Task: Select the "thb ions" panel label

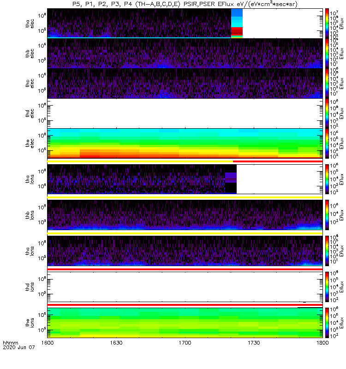Action: 30,215
